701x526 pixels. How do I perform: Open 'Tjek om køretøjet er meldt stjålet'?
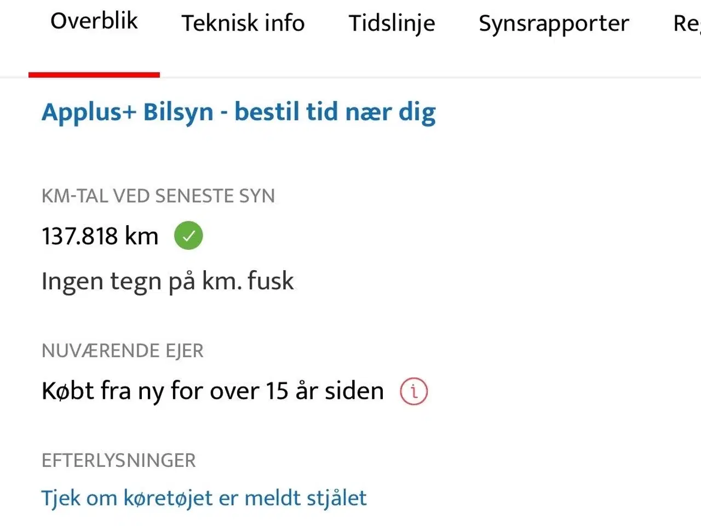(204, 498)
